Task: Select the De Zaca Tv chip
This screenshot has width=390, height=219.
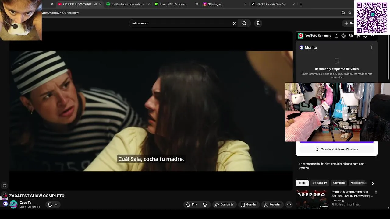Action: pyautogui.click(x=320, y=183)
